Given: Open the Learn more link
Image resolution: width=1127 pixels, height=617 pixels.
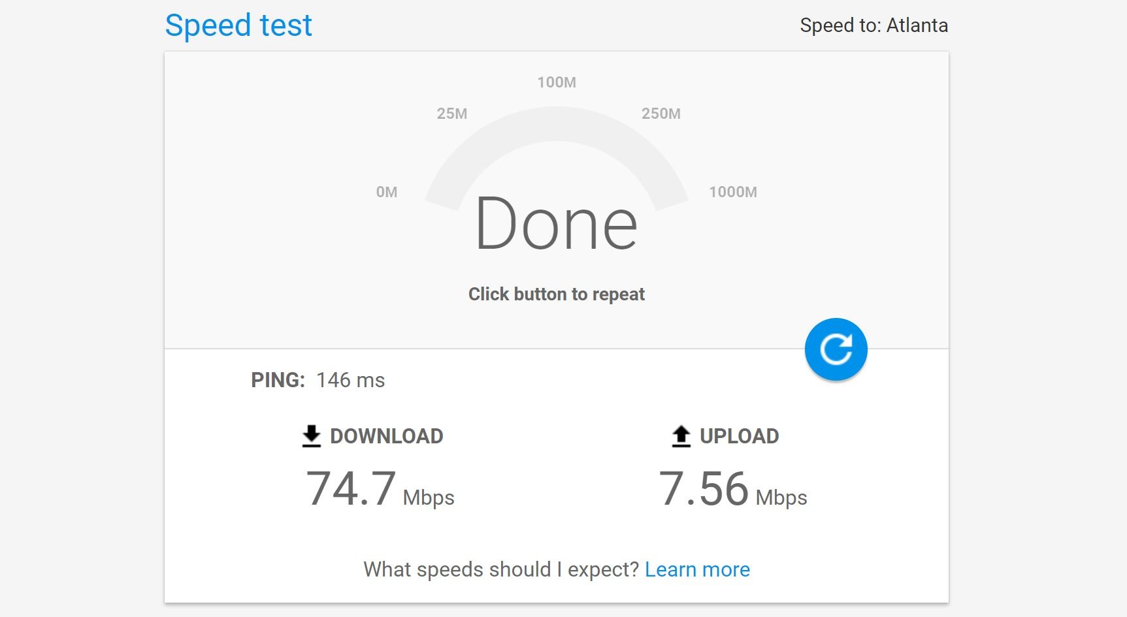Looking at the screenshot, I should point(697,569).
